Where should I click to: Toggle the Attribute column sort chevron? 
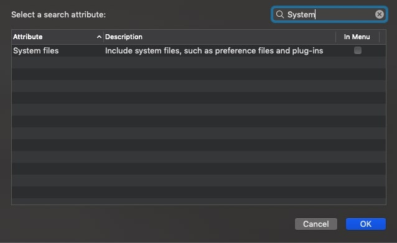coord(99,37)
